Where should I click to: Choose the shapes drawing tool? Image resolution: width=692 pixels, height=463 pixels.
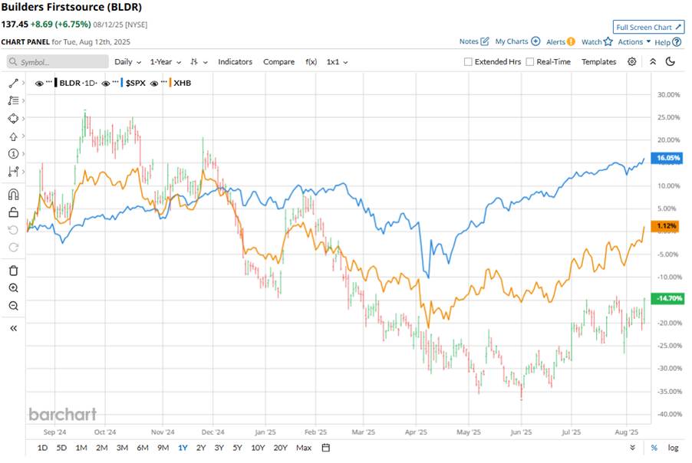point(13,118)
